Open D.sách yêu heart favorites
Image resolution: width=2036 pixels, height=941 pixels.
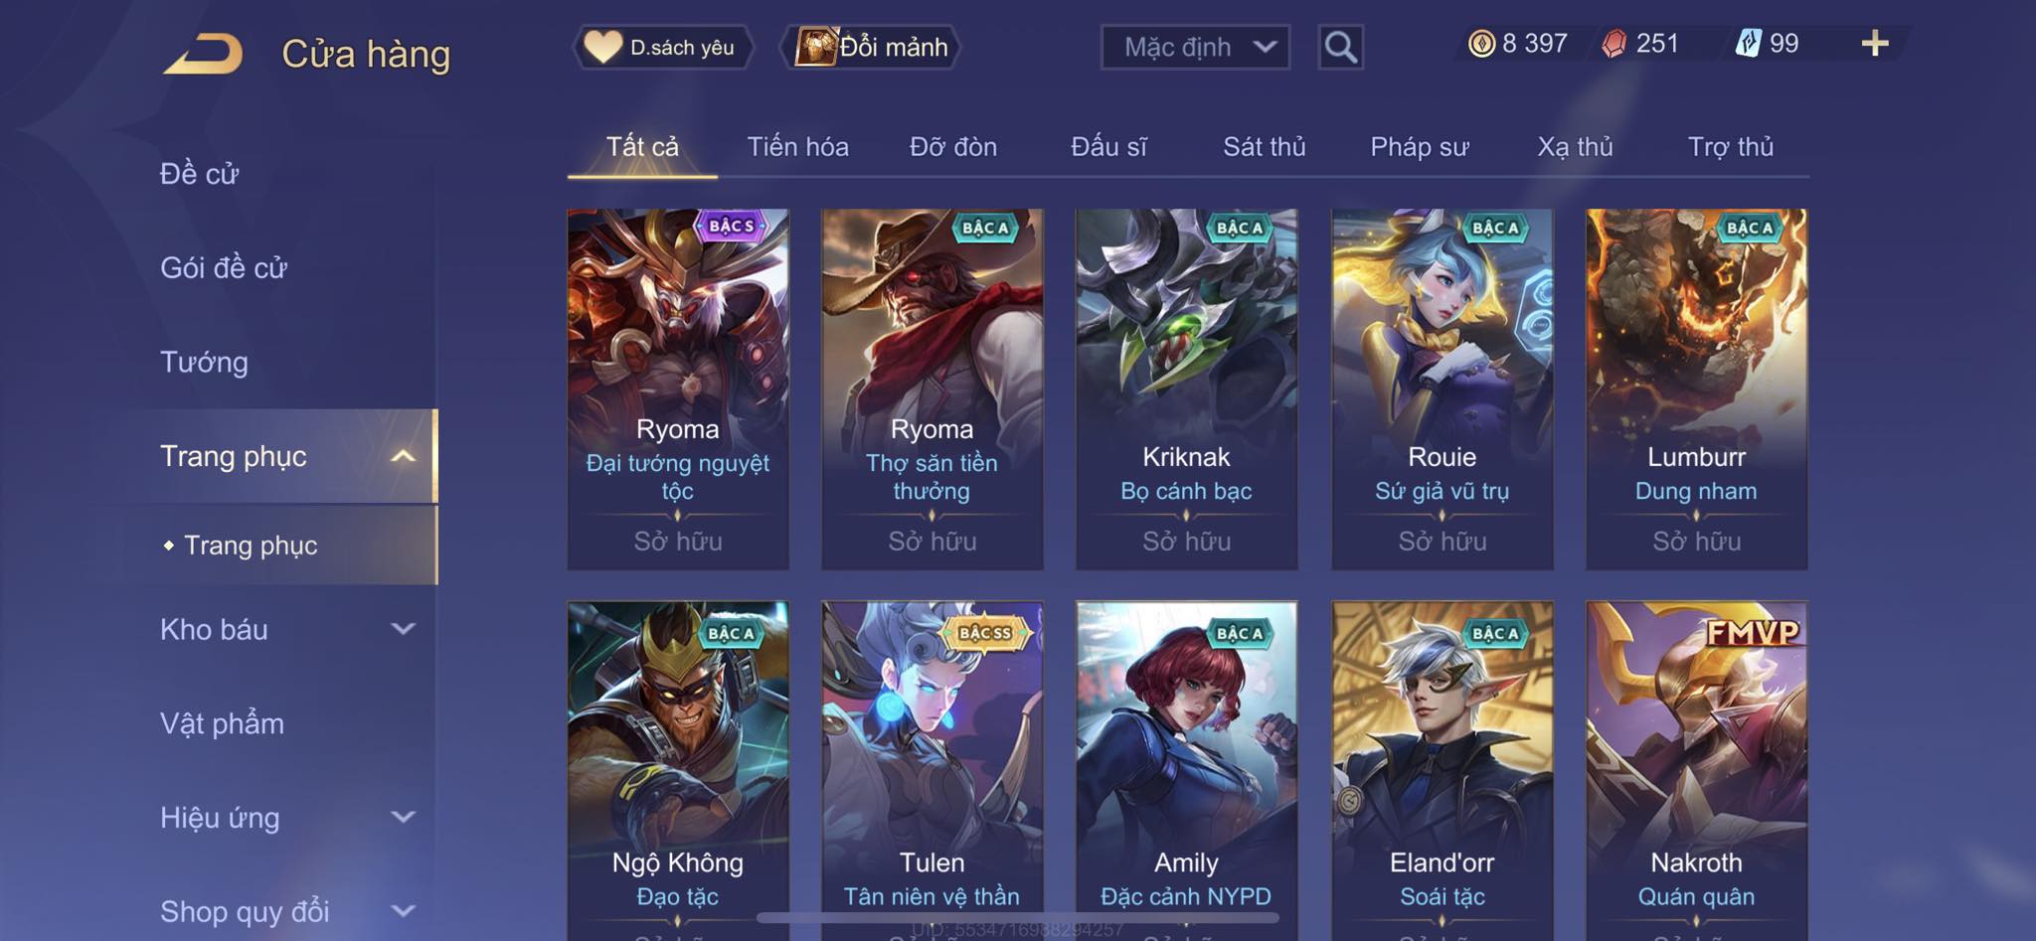click(662, 47)
